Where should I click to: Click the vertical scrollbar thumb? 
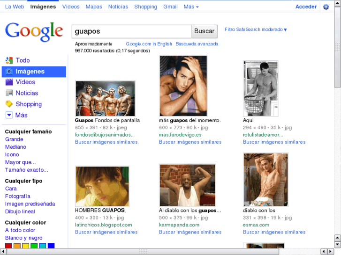click(337, 47)
